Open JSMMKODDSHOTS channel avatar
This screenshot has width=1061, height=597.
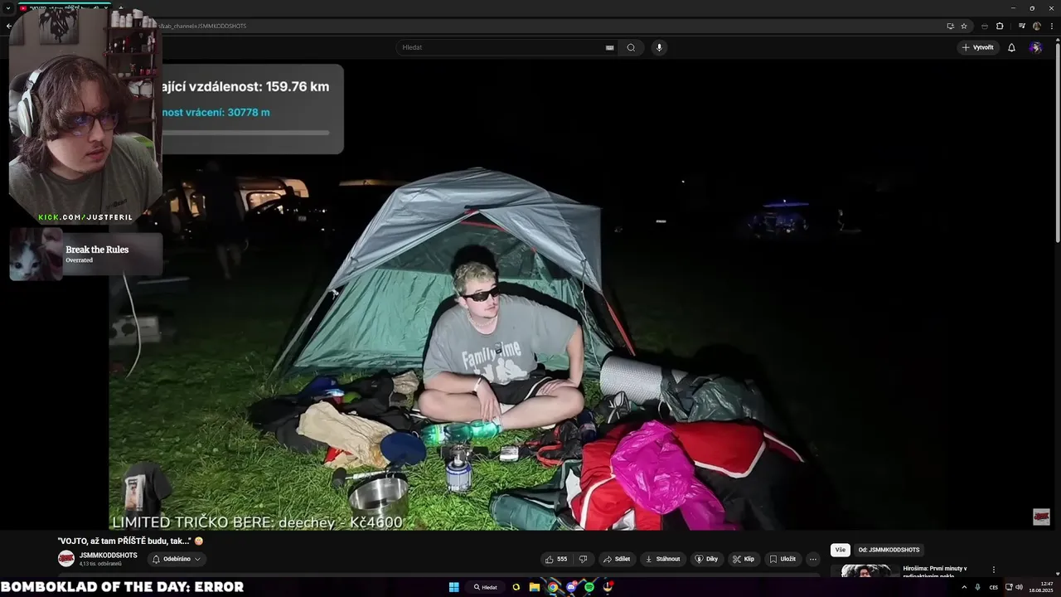(x=66, y=559)
